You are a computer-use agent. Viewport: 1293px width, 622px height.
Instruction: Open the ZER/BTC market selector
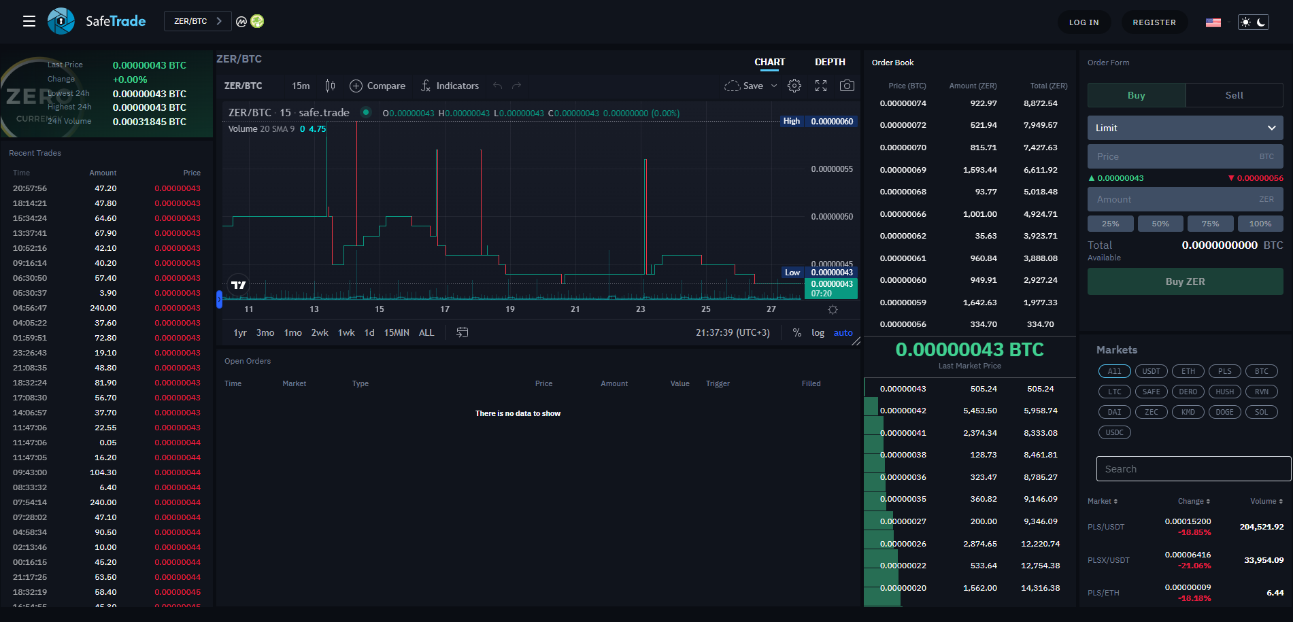point(197,21)
